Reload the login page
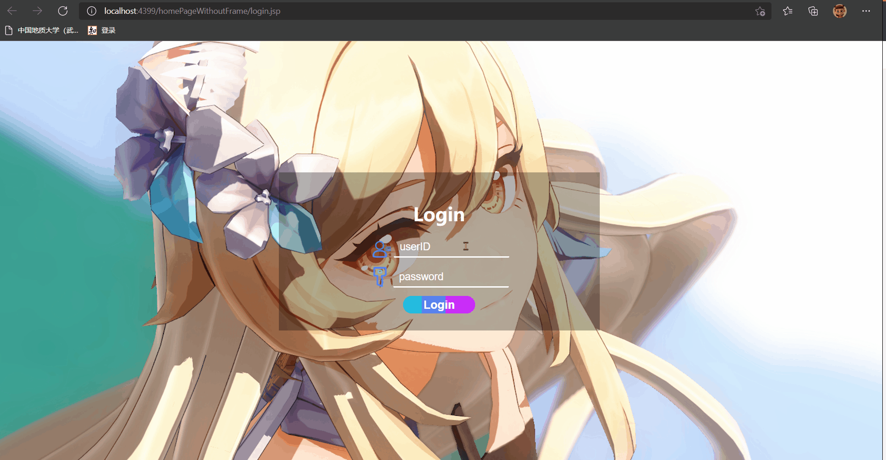 63,11
